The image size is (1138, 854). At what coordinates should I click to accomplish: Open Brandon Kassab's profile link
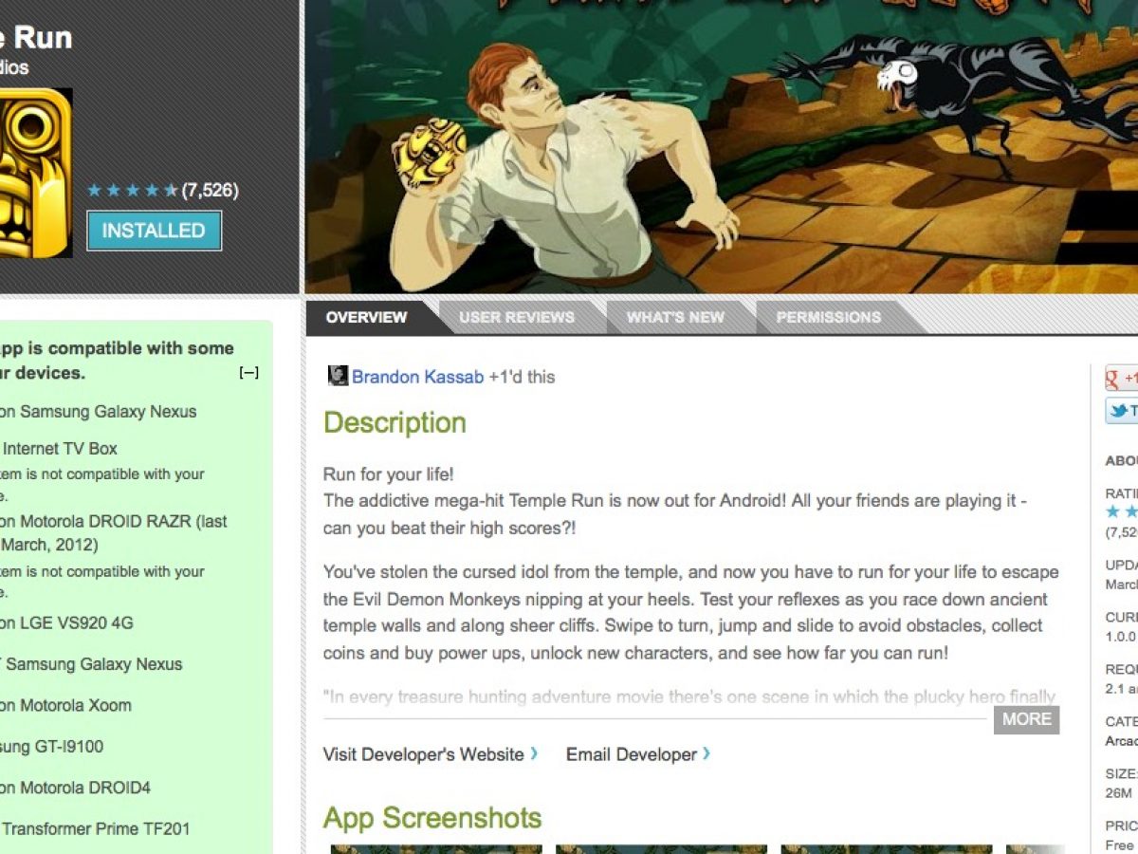coord(418,377)
